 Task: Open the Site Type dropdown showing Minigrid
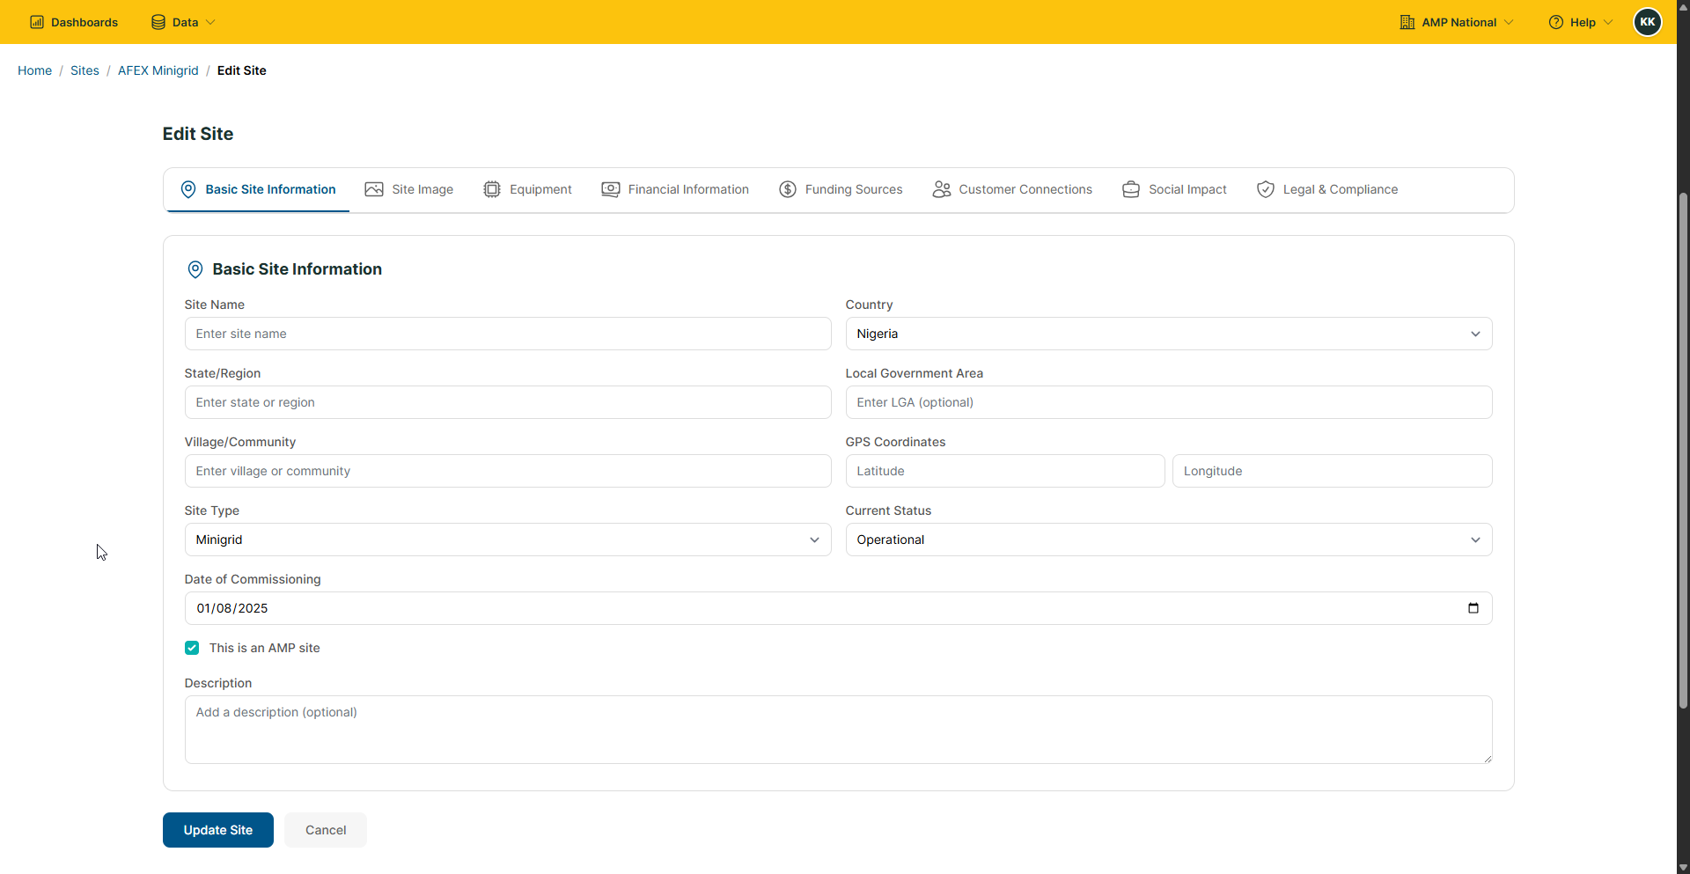[x=508, y=540]
